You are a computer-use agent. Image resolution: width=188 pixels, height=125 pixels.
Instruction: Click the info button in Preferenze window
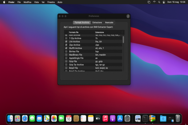point(128,16)
